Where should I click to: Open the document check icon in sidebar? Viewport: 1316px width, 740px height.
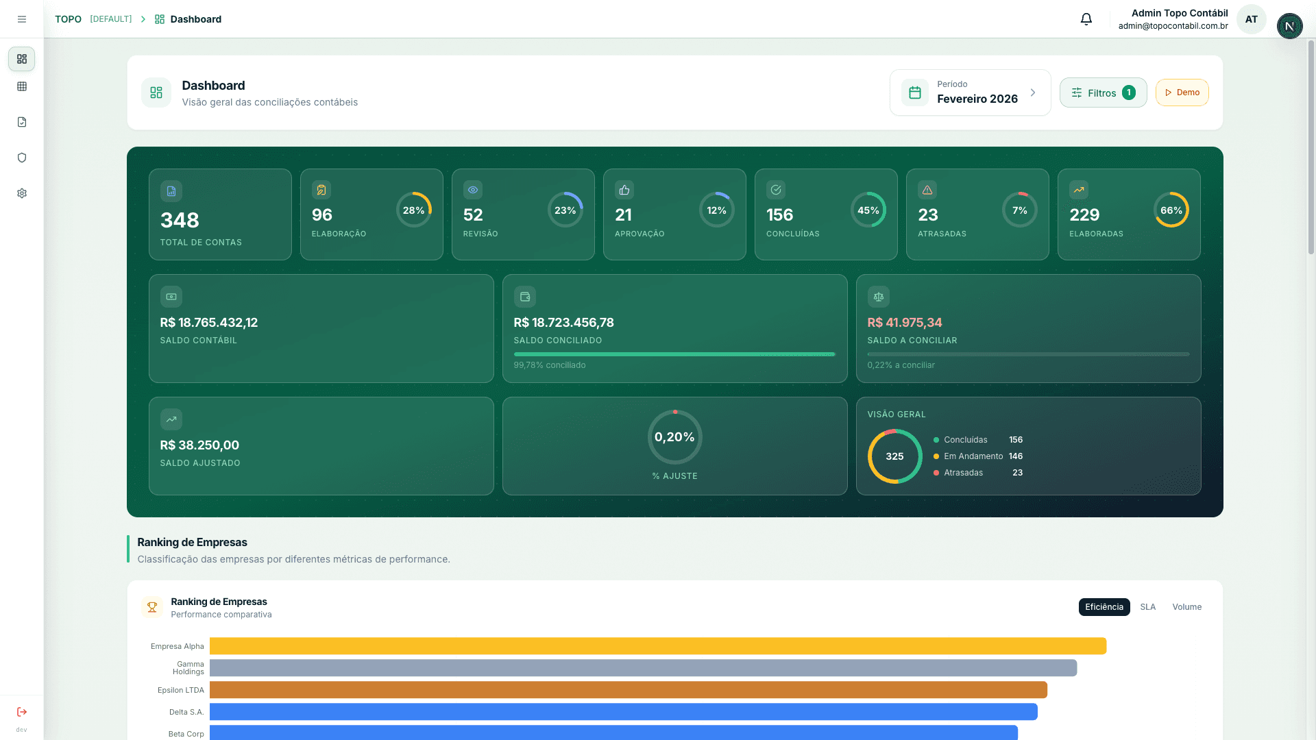[22, 122]
